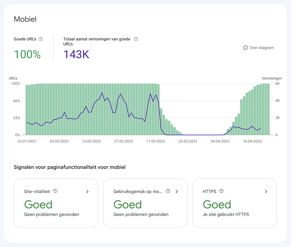Click help icon on Gebruiksgemak op mo... card
This screenshot has height=247, width=291.
coord(168,191)
